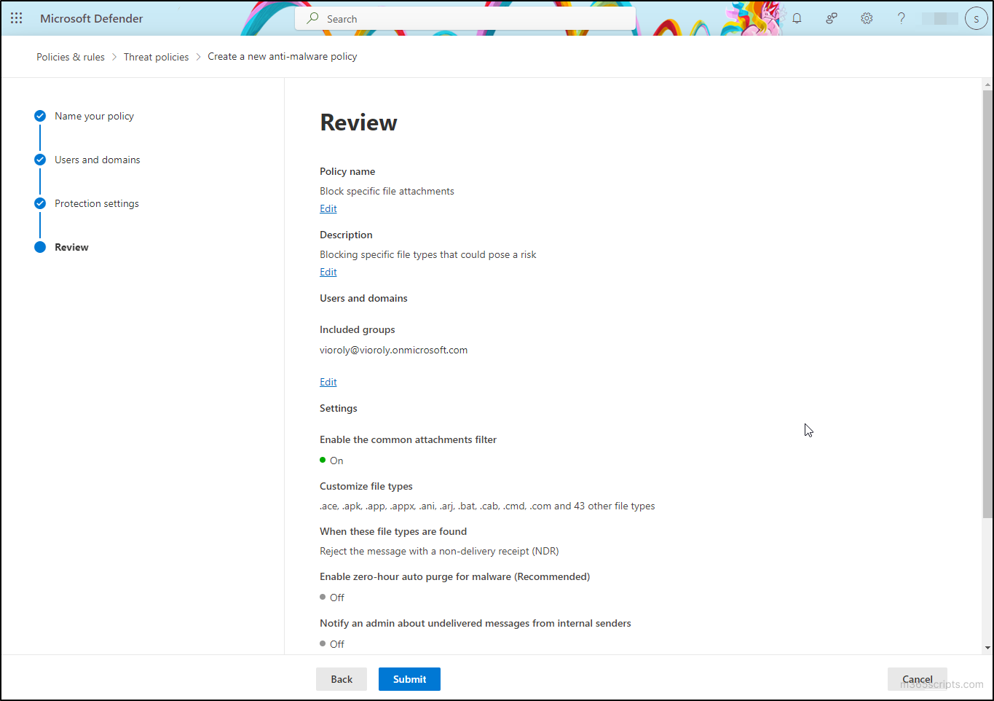Edit the policy Description

point(328,272)
